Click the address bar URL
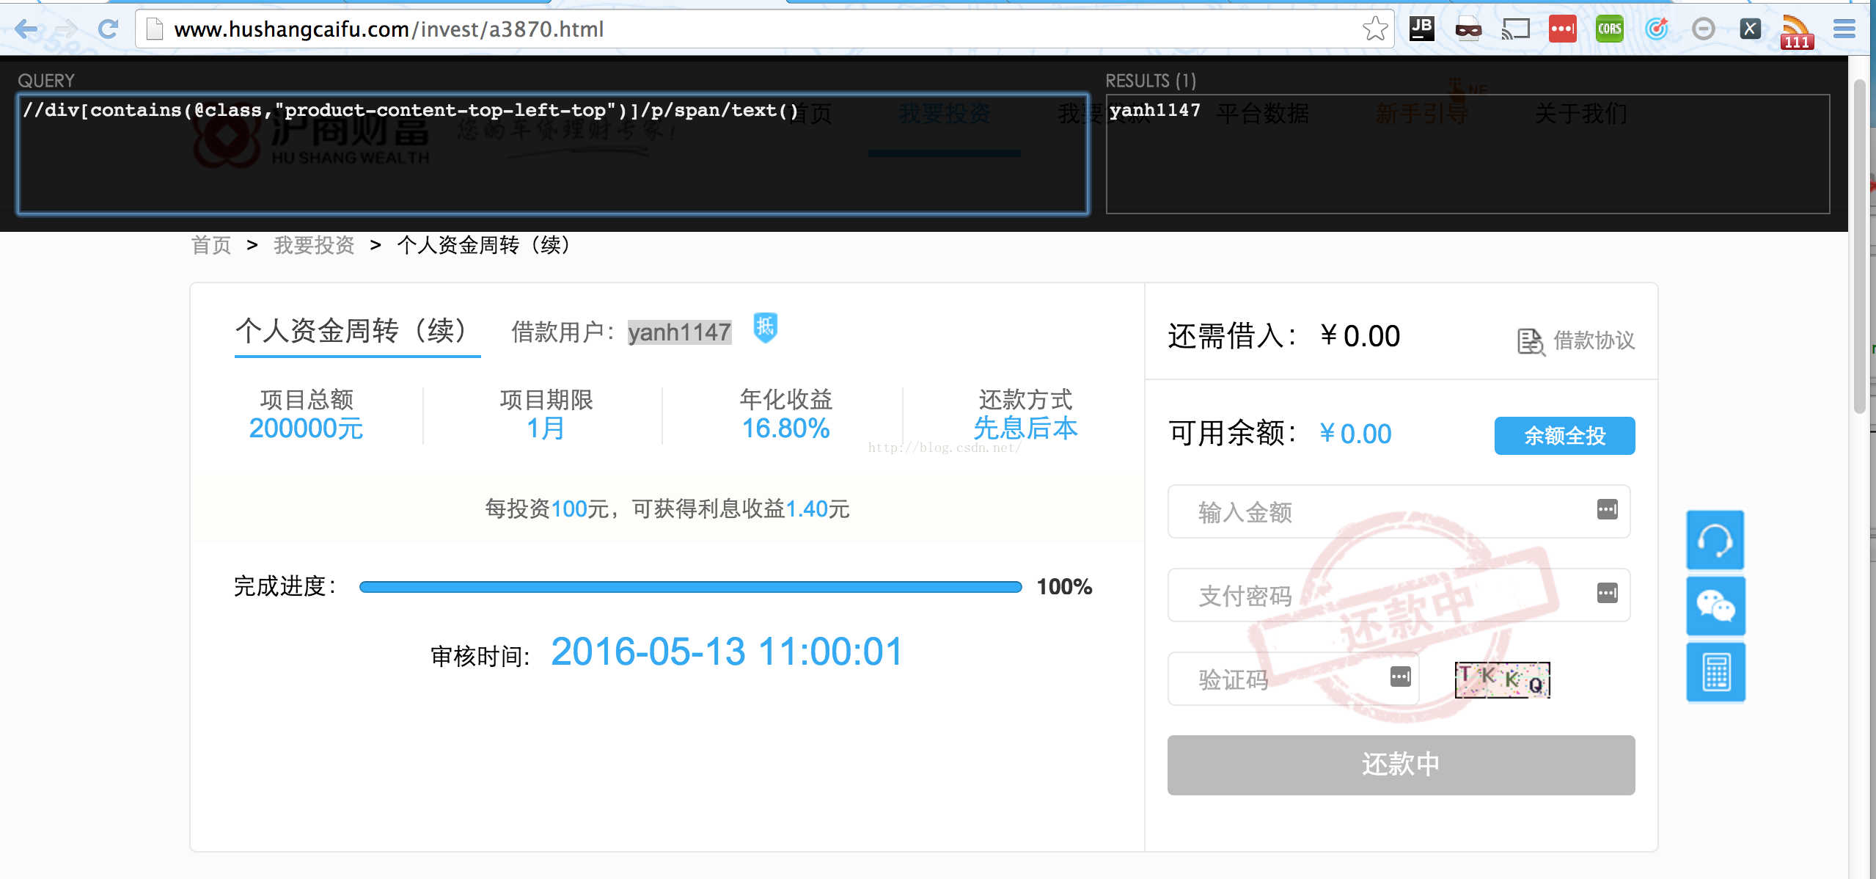 tap(389, 29)
